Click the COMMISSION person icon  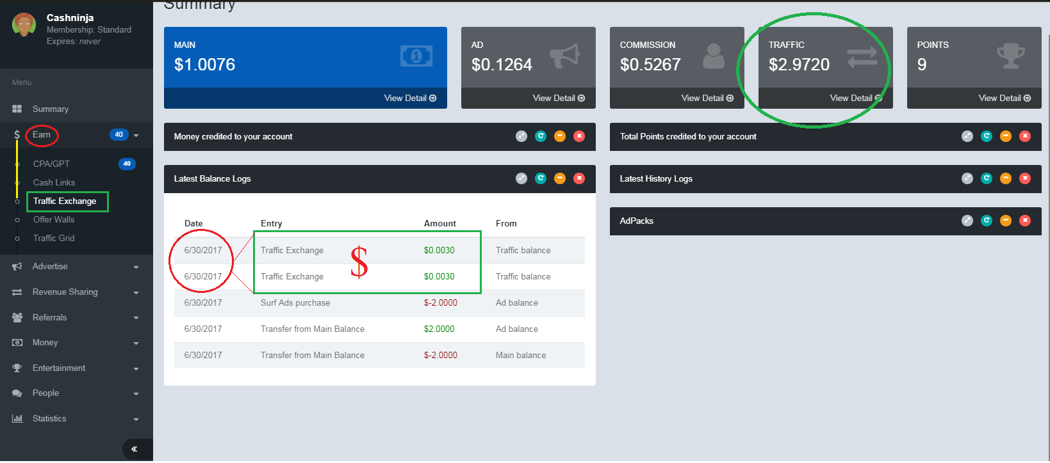click(714, 56)
